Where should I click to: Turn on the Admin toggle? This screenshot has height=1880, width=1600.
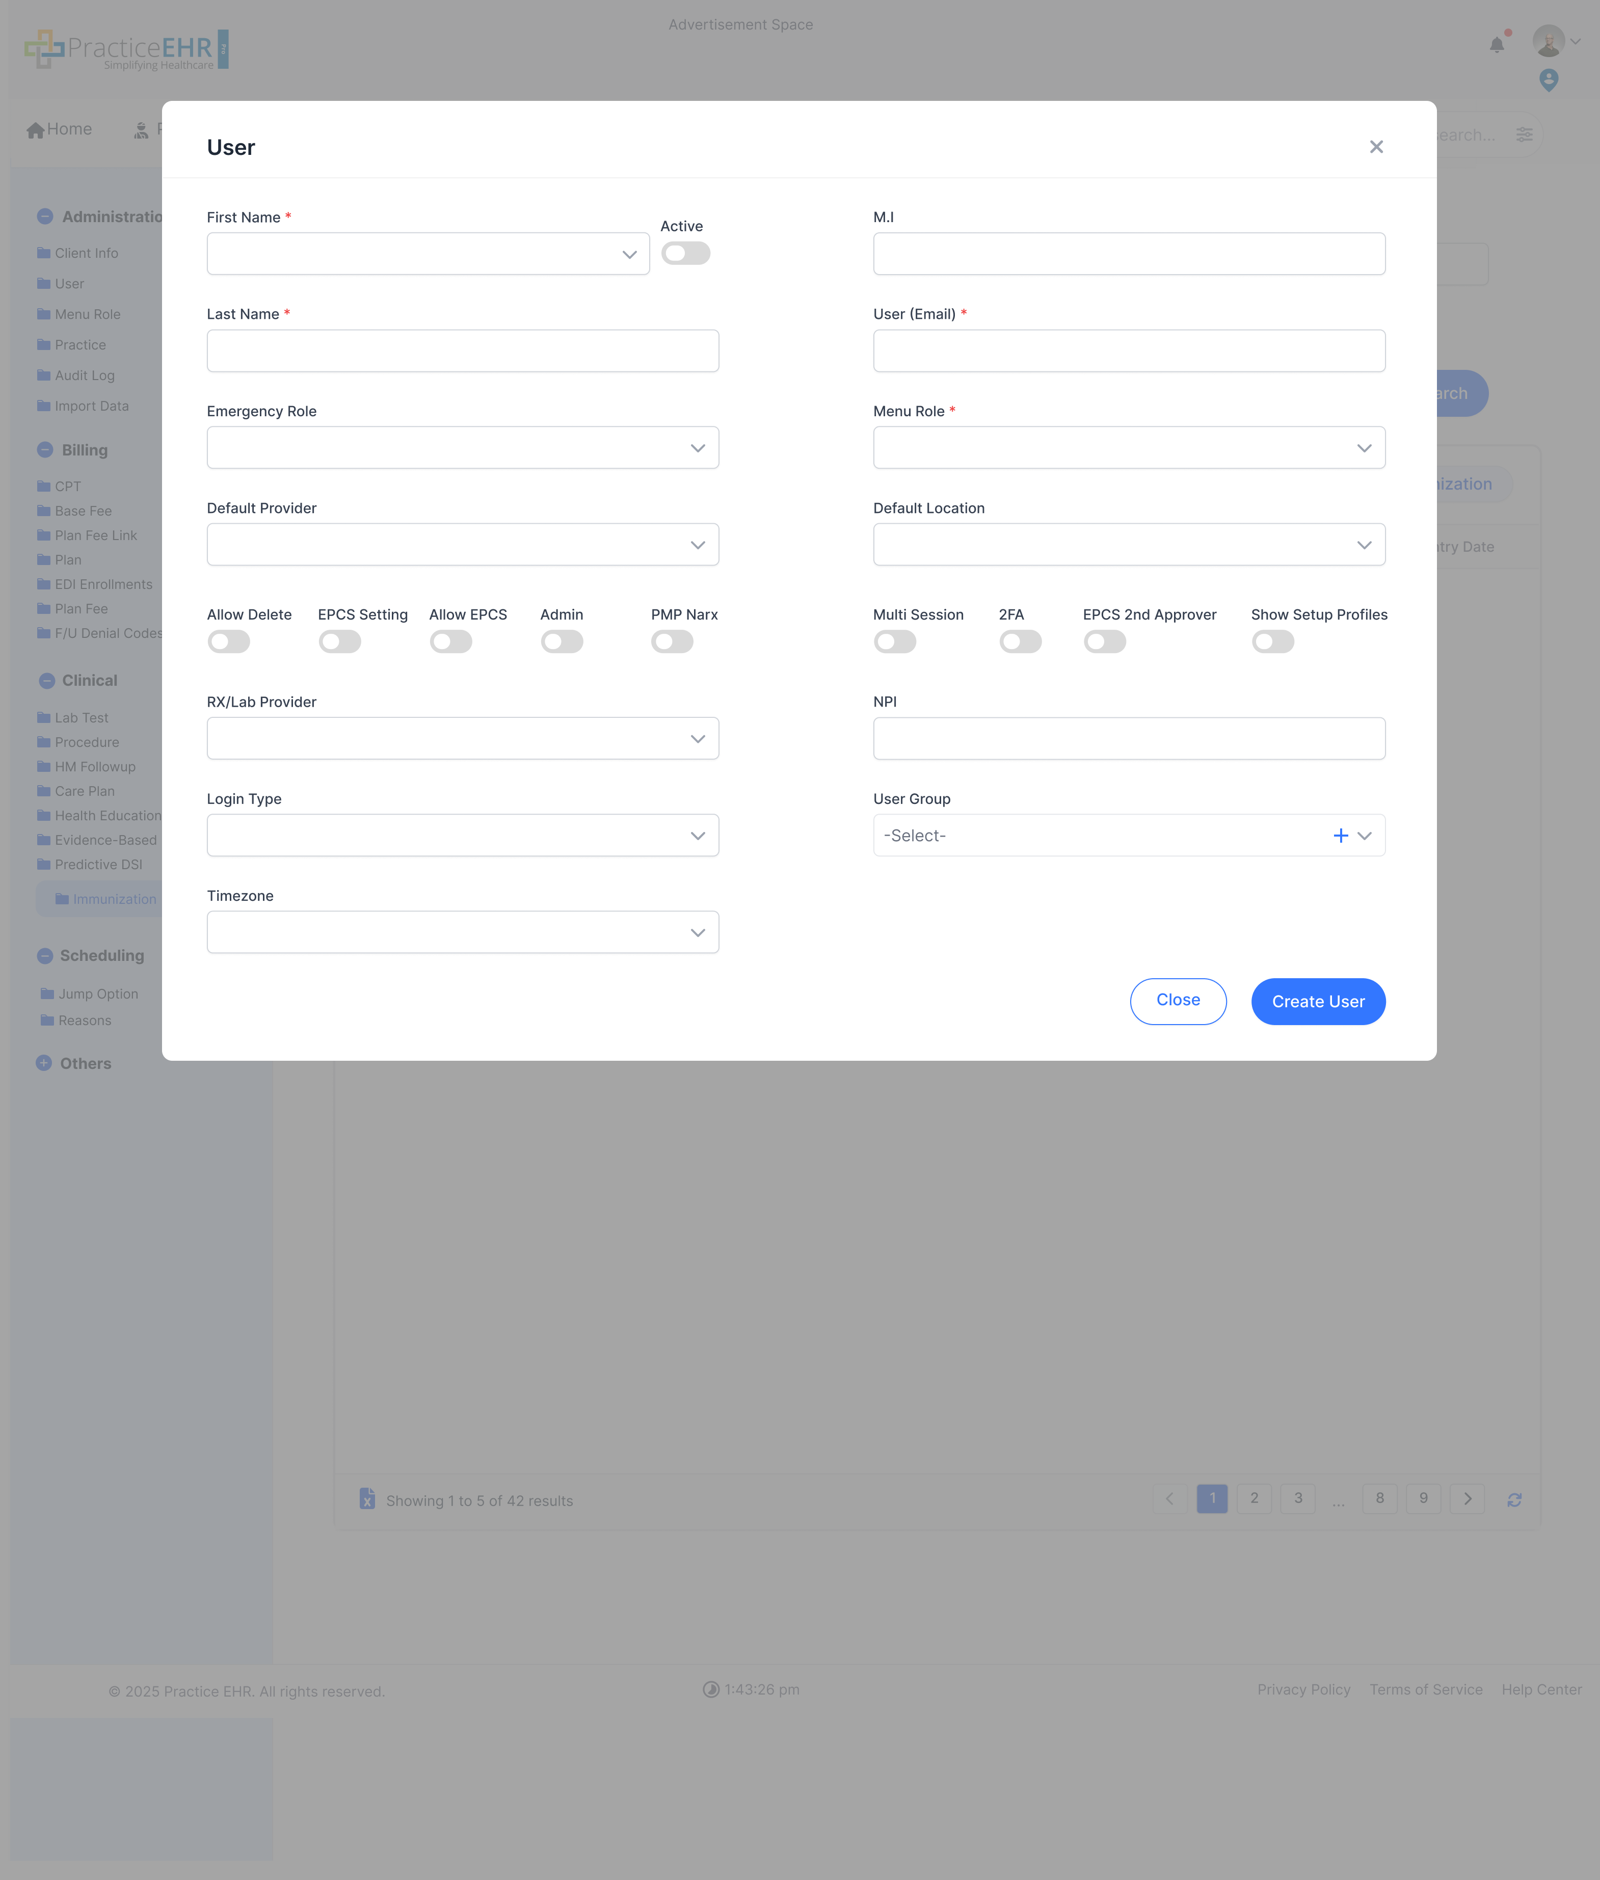[562, 641]
